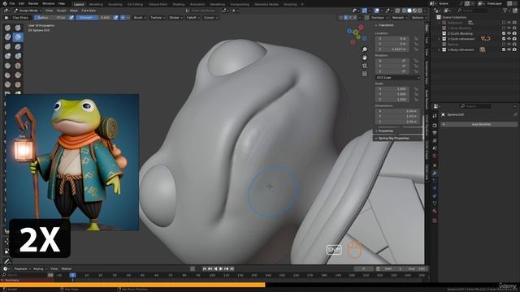Select '4 Body refinement' collection

coord(461,49)
